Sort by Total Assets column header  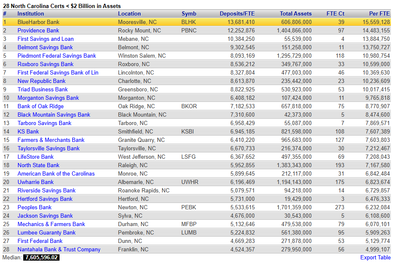tap(296, 13)
